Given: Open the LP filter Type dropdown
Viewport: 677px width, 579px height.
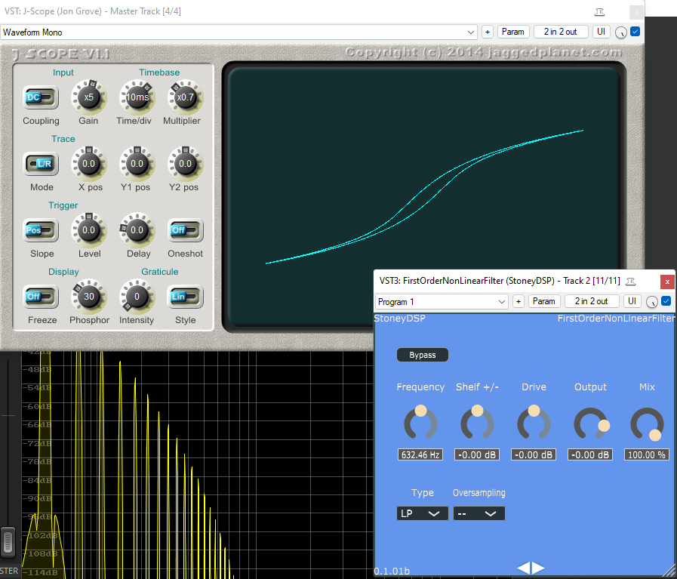Looking at the screenshot, I should 422,513.
